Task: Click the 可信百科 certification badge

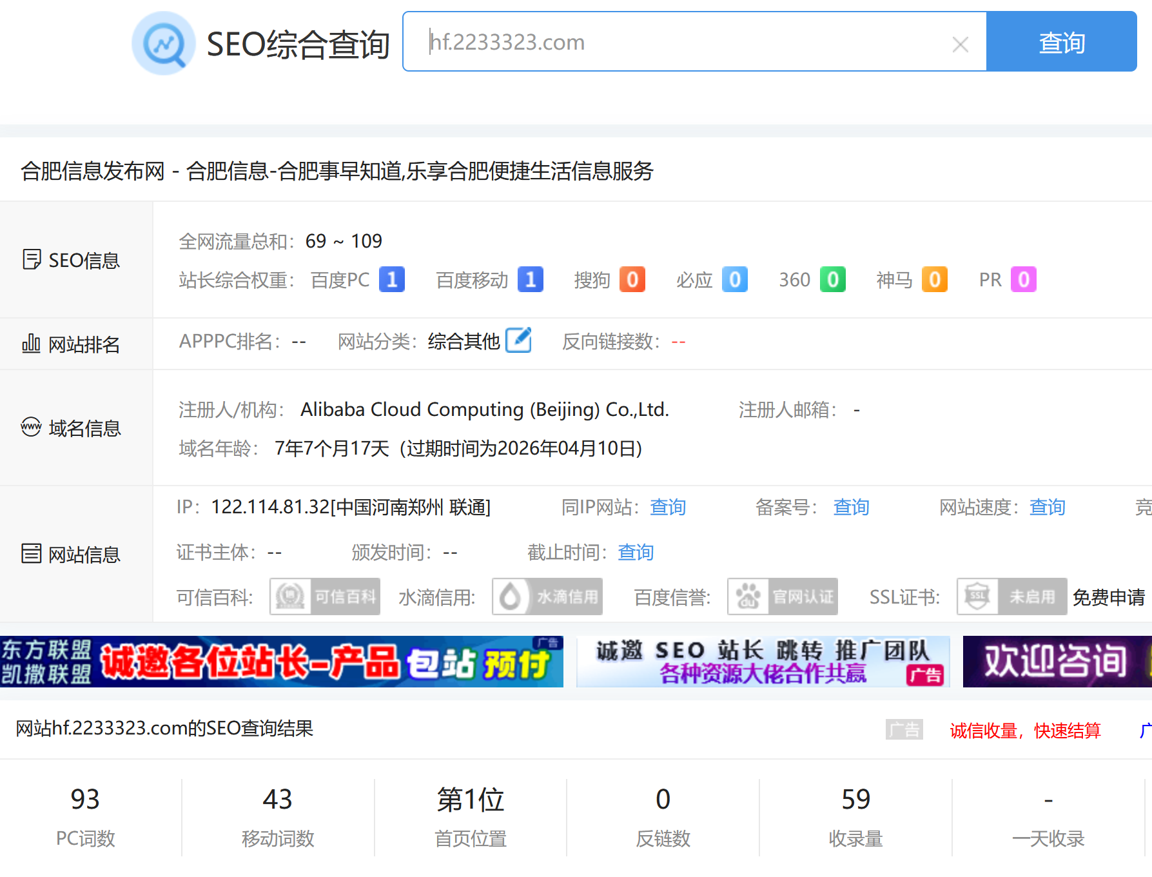Action: 325,596
